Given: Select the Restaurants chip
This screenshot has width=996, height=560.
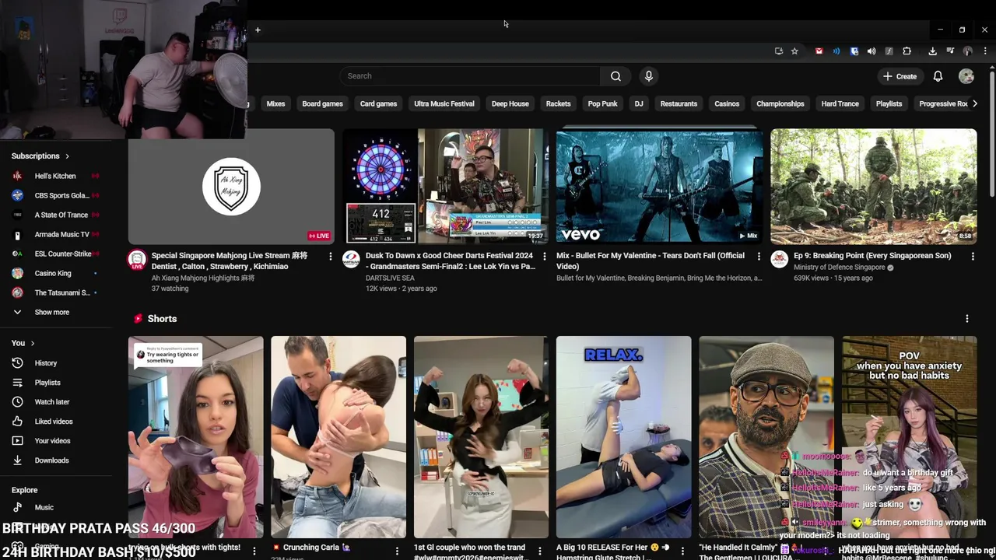Looking at the screenshot, I should (679, 103).
